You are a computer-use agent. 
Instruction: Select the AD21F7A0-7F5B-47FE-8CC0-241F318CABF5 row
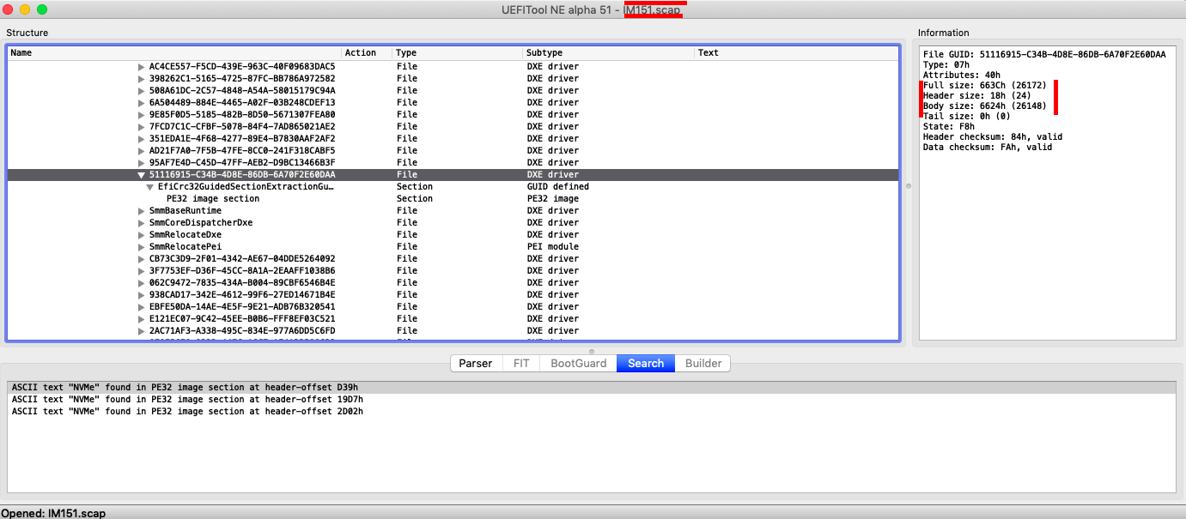[x=453, y=150]
